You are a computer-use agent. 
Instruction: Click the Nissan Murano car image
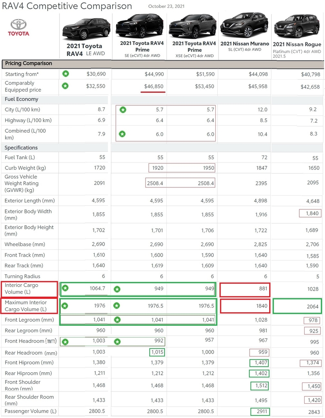pyautogui.click(x=244, y=24)
